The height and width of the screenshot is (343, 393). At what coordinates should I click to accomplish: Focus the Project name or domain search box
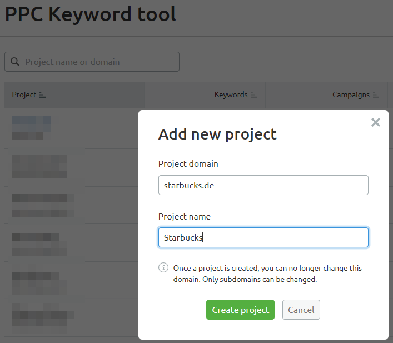click(92, 62)
